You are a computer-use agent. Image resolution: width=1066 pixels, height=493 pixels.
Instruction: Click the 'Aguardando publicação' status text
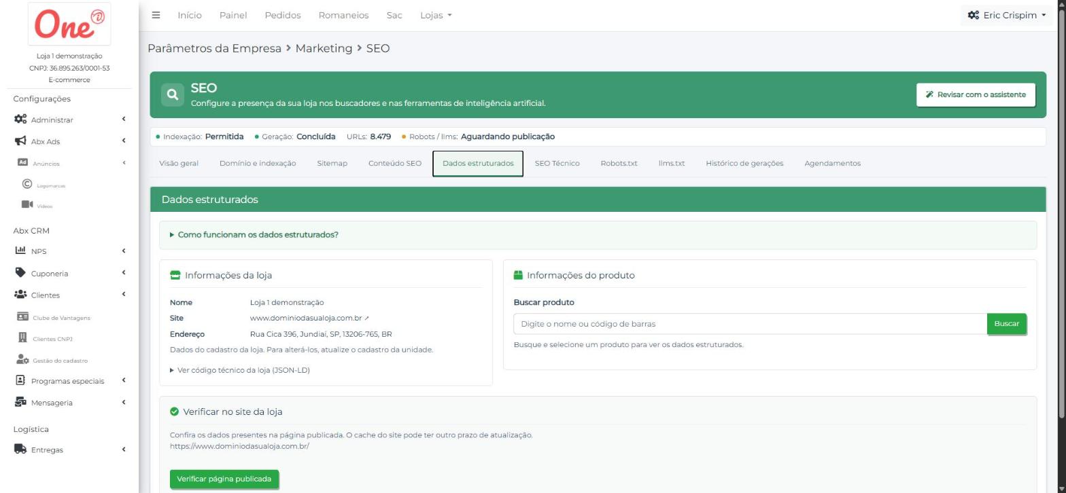(508, 136)
